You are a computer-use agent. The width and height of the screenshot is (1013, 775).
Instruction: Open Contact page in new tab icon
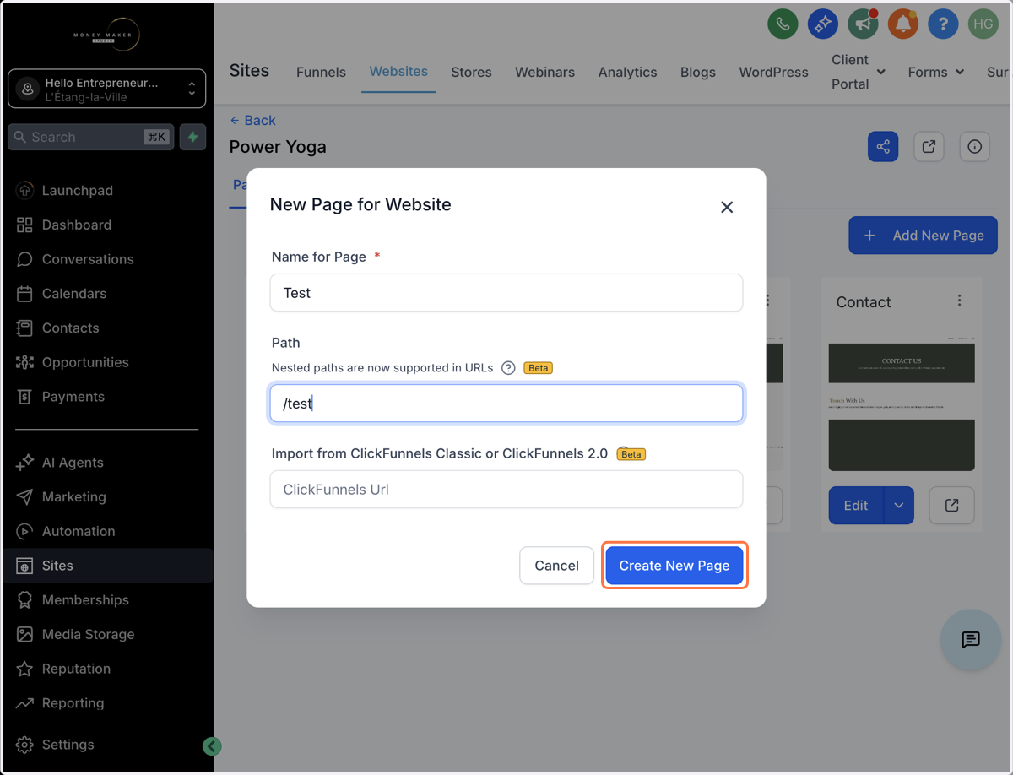tap(951, 505)
